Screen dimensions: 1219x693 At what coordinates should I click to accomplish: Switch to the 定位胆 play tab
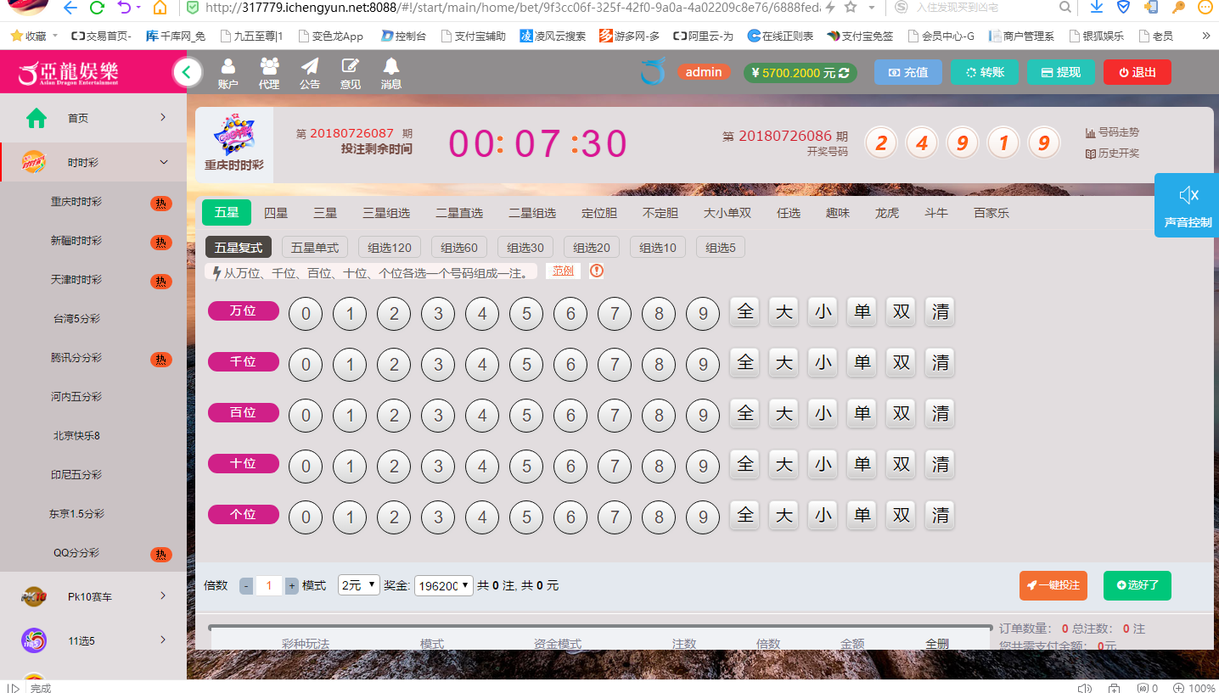[x=598, y=213]
